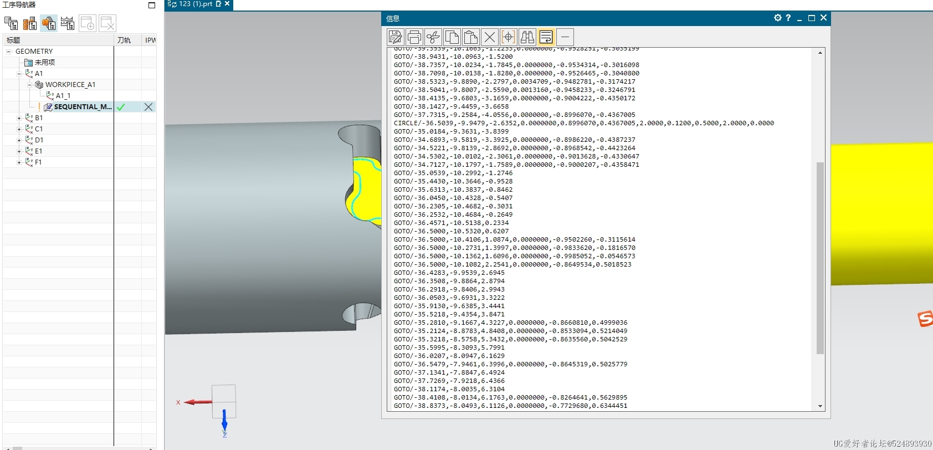The width and height of the screenshot is (933, 450).
Task: Expand the B1 node
Action: click(19, 118)
